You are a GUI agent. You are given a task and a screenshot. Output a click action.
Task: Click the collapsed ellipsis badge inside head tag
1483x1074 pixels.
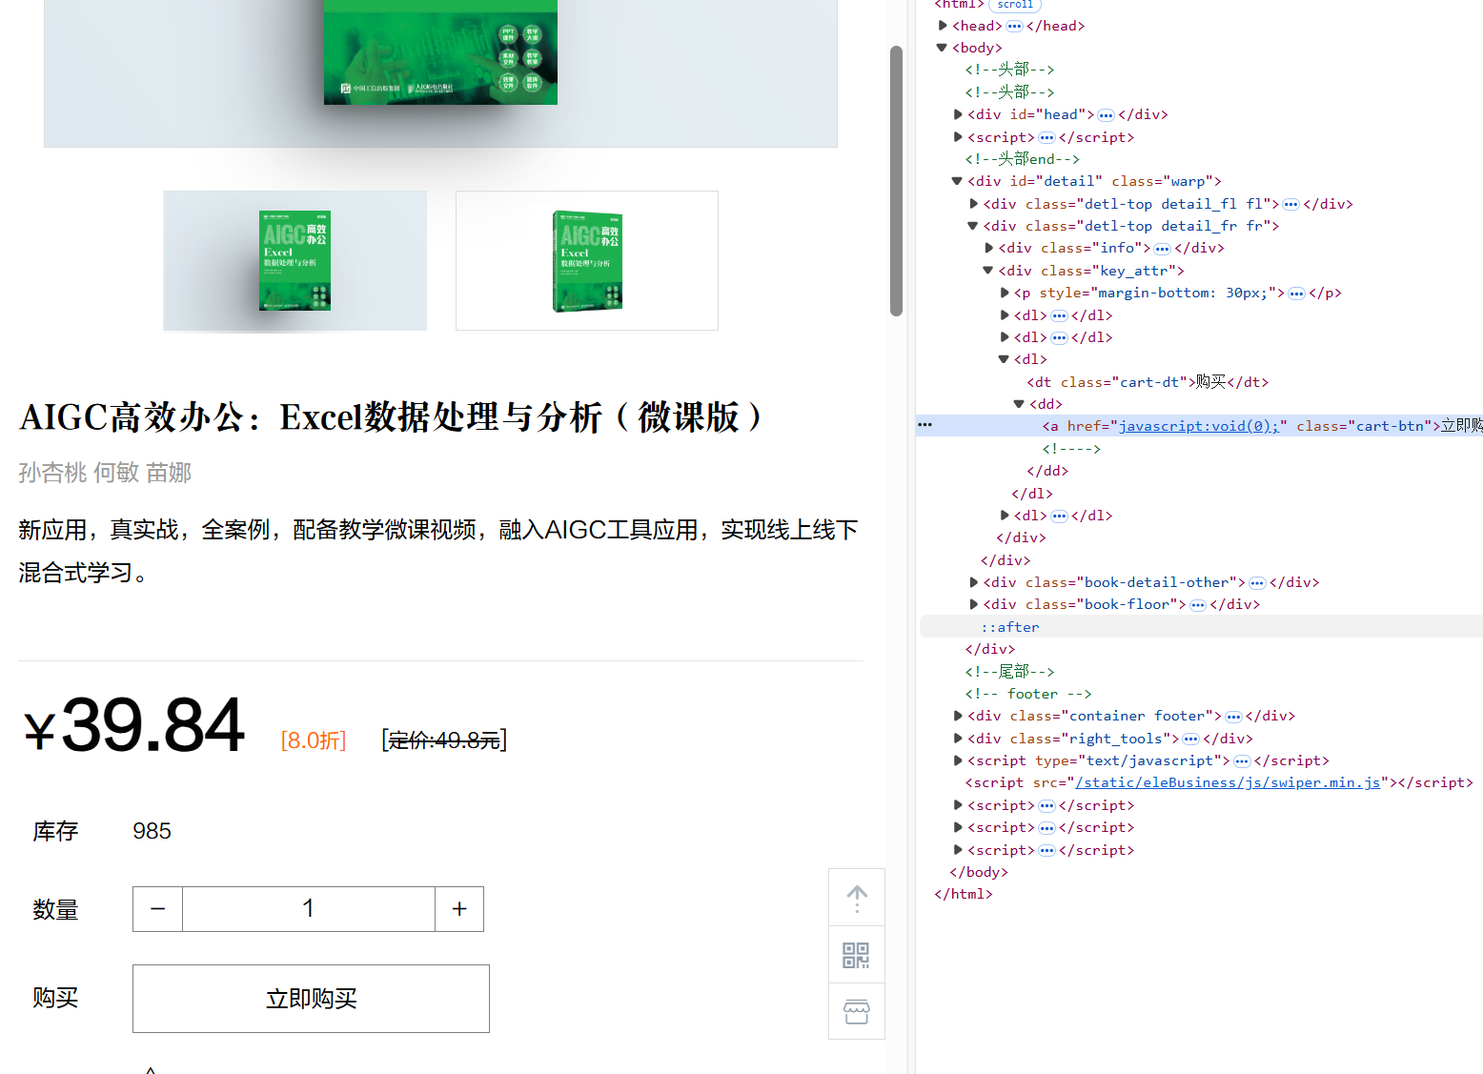pyautogui.click(x=1014, y=26)
